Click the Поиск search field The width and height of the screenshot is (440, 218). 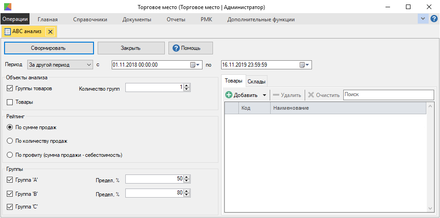tap(389, 95)
